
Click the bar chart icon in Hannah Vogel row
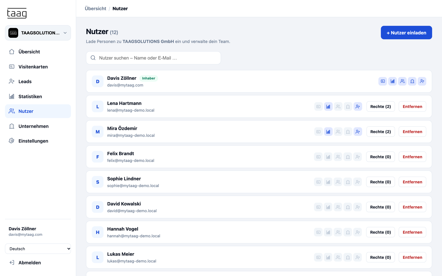[x=328, y=232]
